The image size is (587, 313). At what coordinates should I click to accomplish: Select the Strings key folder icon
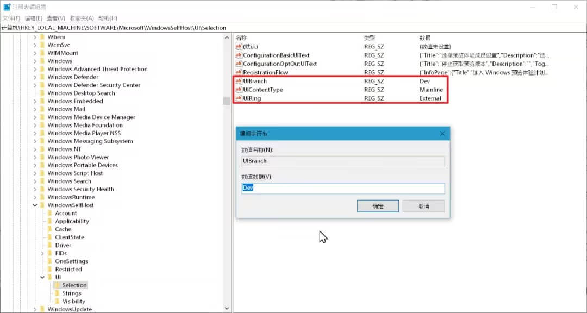pos(57,293)
